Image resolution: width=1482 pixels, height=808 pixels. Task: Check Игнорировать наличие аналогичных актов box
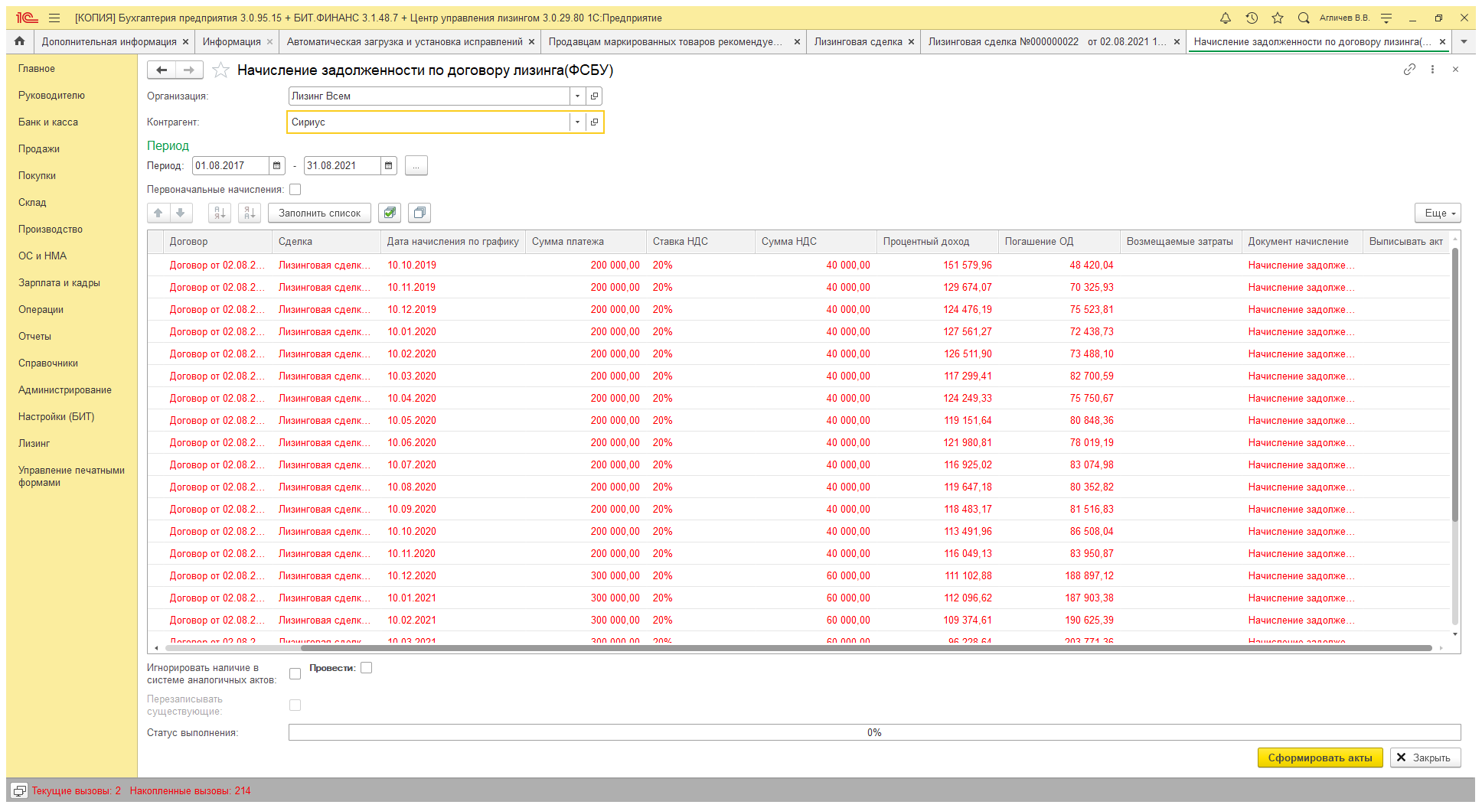pyautogui.click(x=295, y=674)
